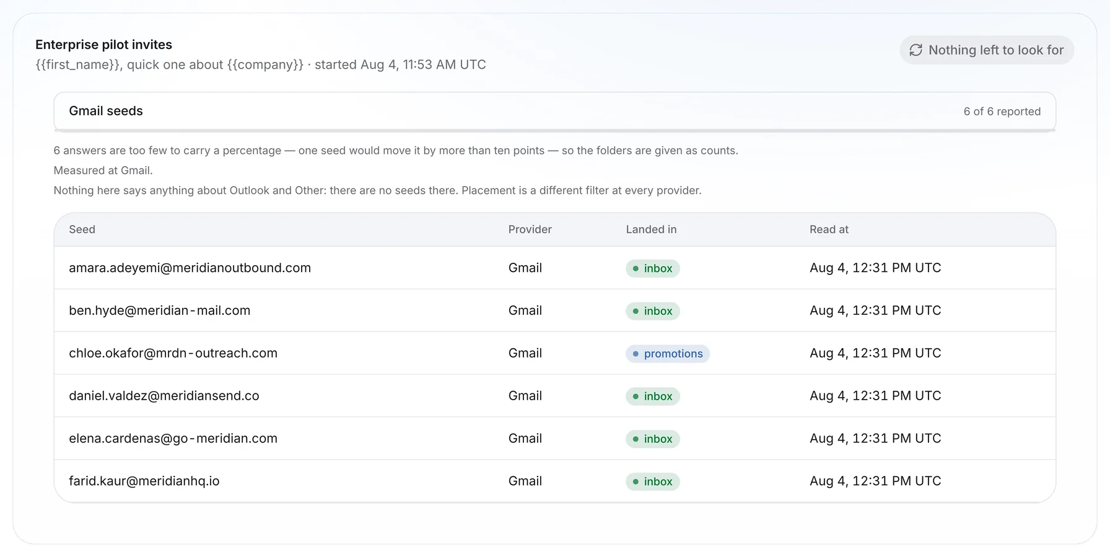Click the refresh icon in the status pill
The image size is (1110, 557).
click(x=916, y=50)
